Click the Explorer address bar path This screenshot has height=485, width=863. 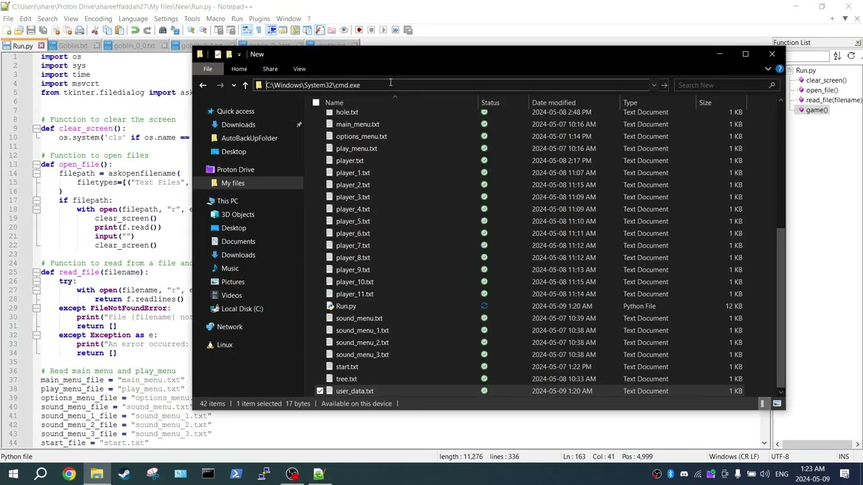pos(312,85)
